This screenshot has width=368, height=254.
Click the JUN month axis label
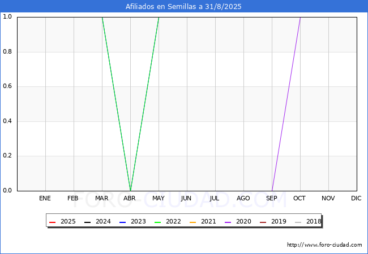(186, 198)
